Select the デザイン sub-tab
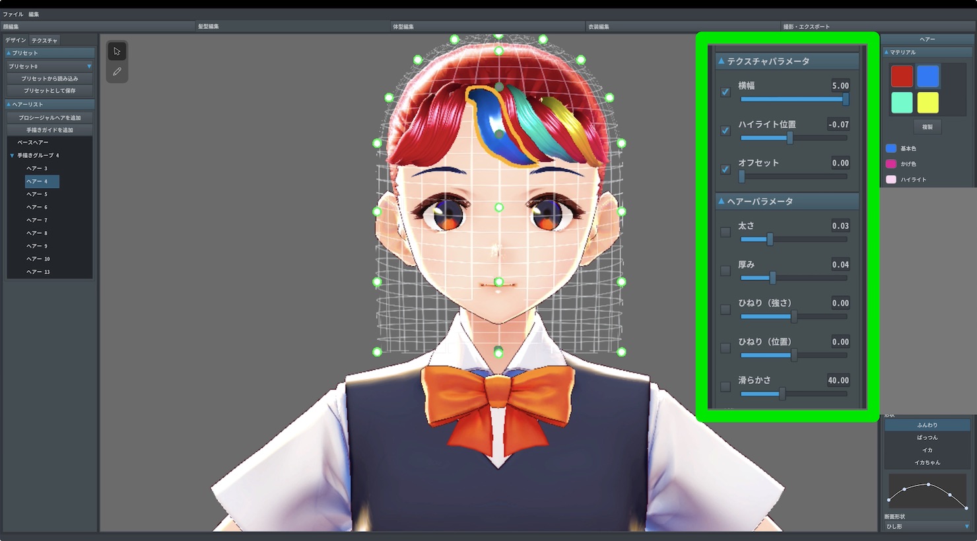The image size is (977, 541). (16, 40)
